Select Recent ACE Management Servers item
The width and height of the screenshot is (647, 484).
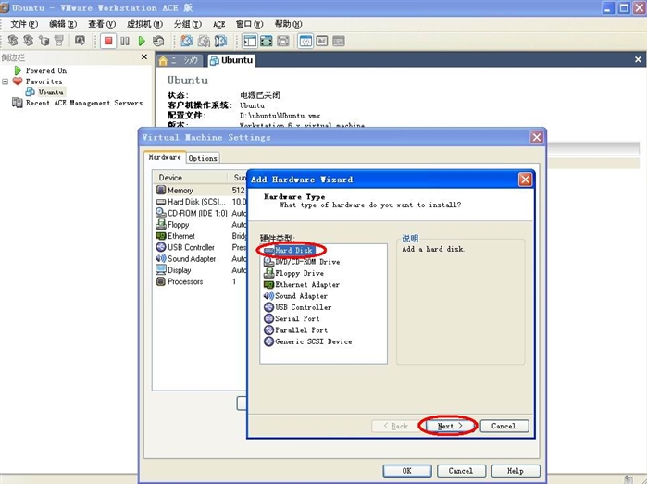point(83,103)
